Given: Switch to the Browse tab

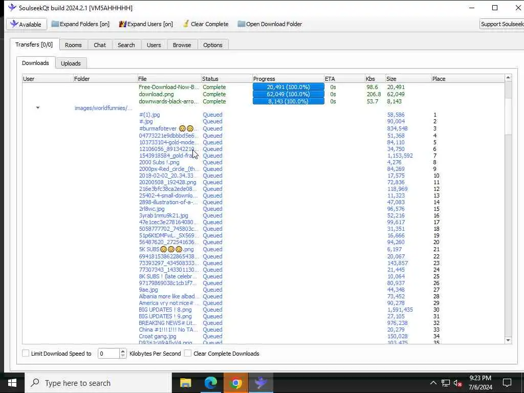Looking at the screenshot, I should click(182, 45).
